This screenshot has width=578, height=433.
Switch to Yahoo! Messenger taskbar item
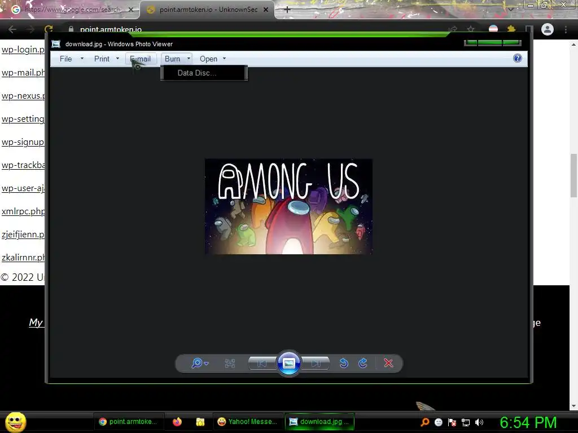[248, 422]
